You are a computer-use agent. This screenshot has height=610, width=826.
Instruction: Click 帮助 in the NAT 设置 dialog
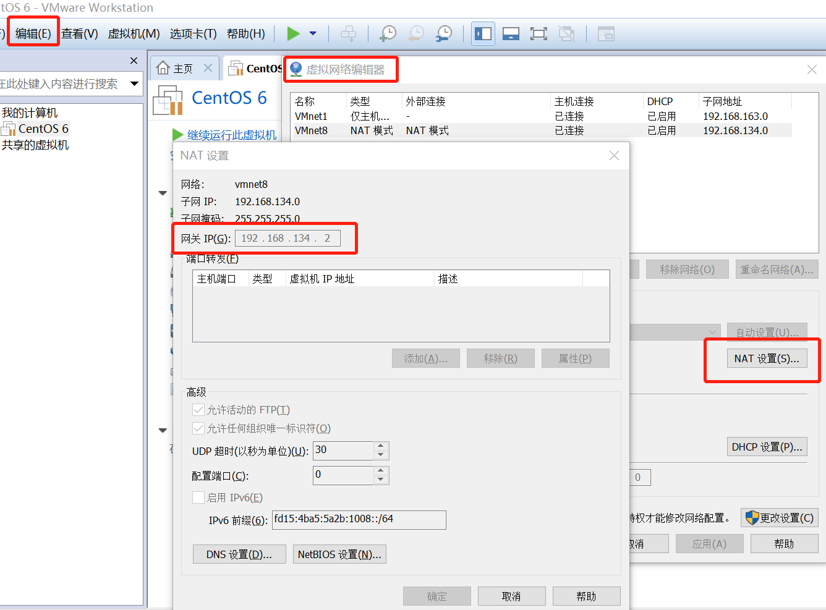(586, 596)
